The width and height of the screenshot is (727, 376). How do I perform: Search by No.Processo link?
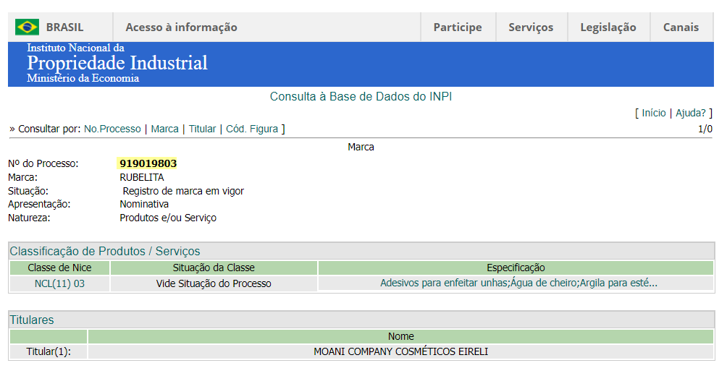coord(112,129)
